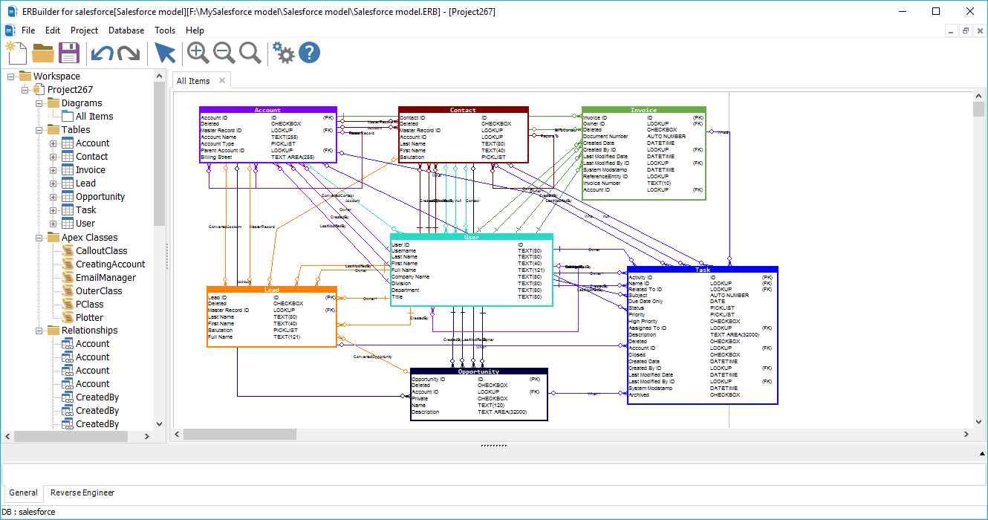
Task: Save the Salesforce model
Action: coord(69,52)
